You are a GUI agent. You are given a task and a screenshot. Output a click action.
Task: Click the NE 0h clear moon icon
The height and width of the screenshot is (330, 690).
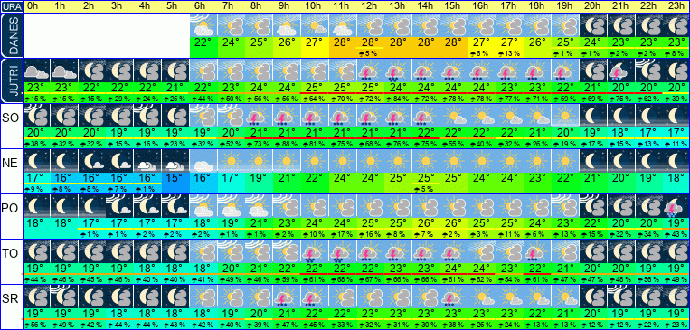click(x=36, y=160)
